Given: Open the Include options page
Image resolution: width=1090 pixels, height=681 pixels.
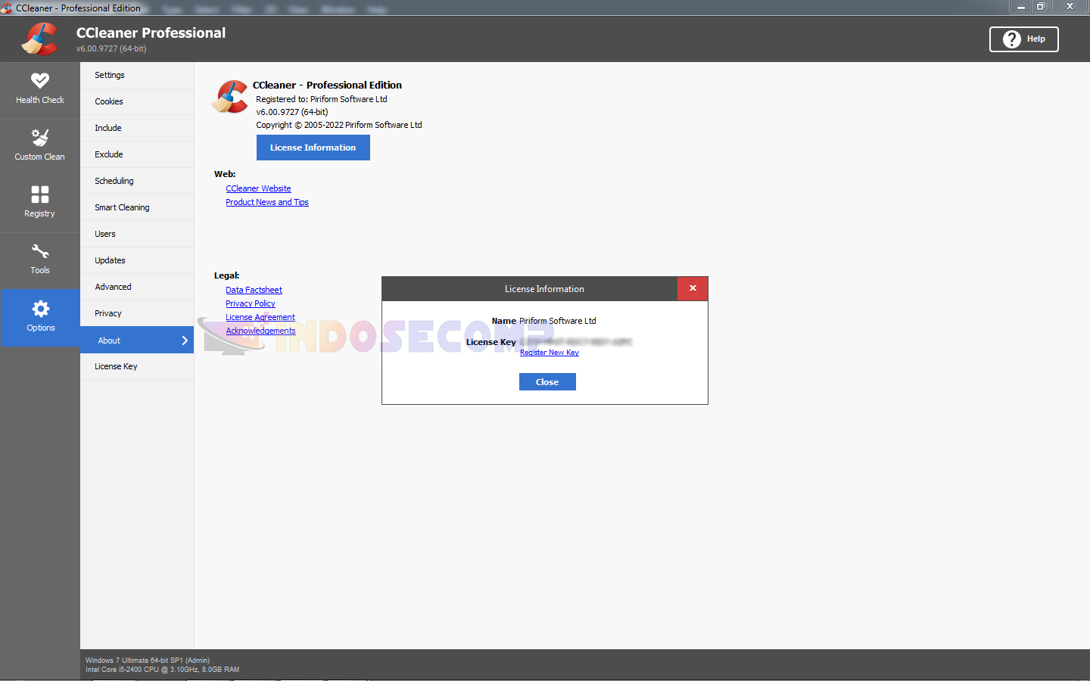Looking at the screenshot, I should (137, 128).
